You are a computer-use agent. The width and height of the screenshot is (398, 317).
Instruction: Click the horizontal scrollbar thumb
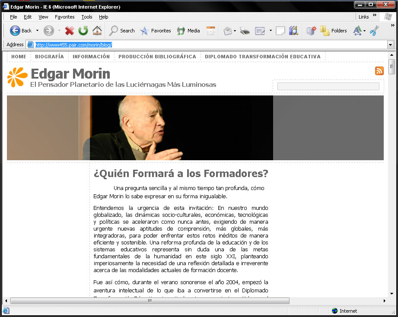click(150, 301)
